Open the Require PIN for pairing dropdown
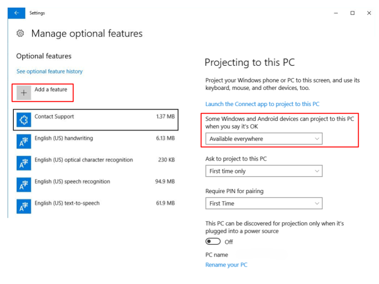This screenshot has height=284, width=379. [x=264, y=204]
